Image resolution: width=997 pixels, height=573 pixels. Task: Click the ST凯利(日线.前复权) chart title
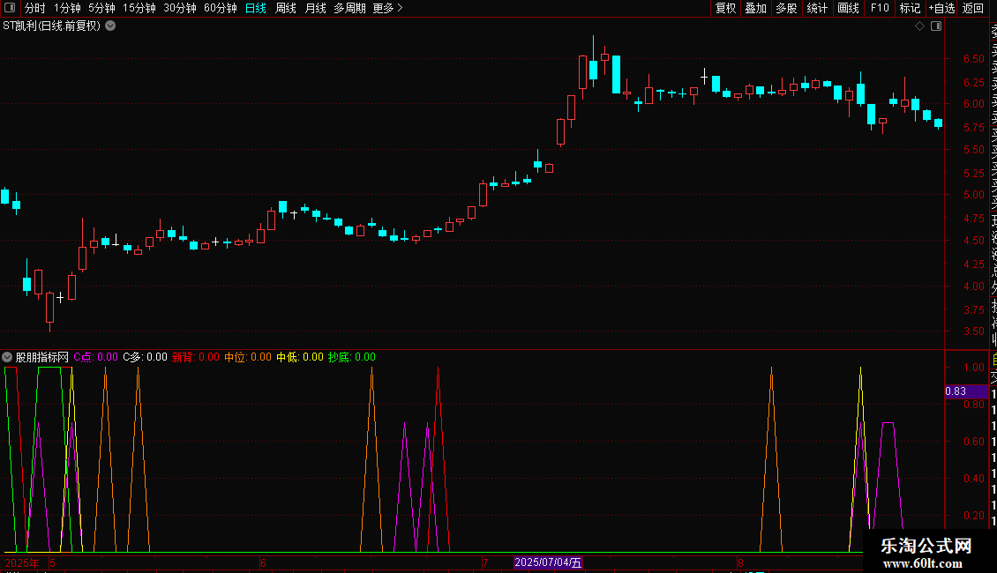coord(52,26)
